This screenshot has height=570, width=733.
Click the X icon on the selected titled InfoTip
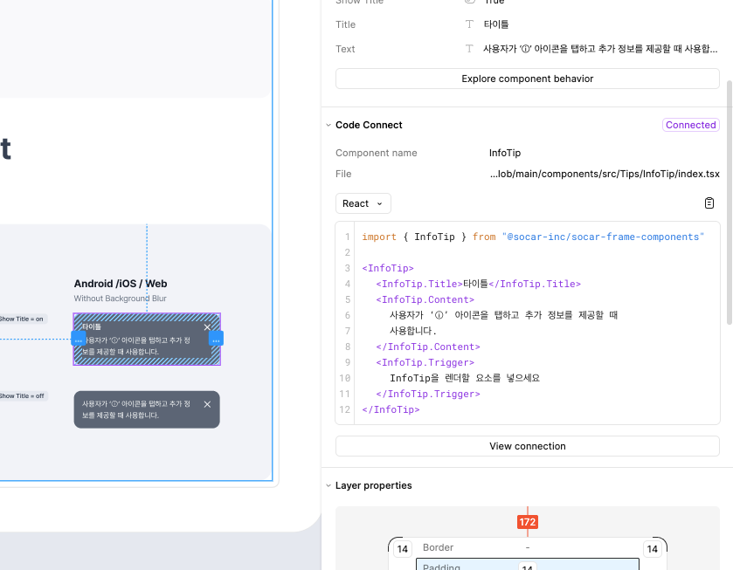tap(207, 327)
